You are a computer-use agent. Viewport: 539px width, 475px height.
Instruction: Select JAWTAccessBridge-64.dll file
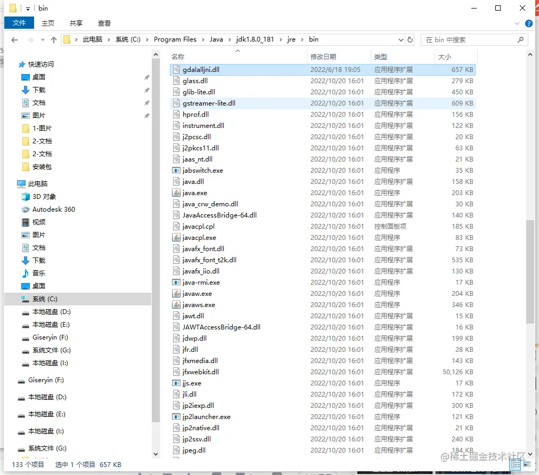tap(222, 327)
